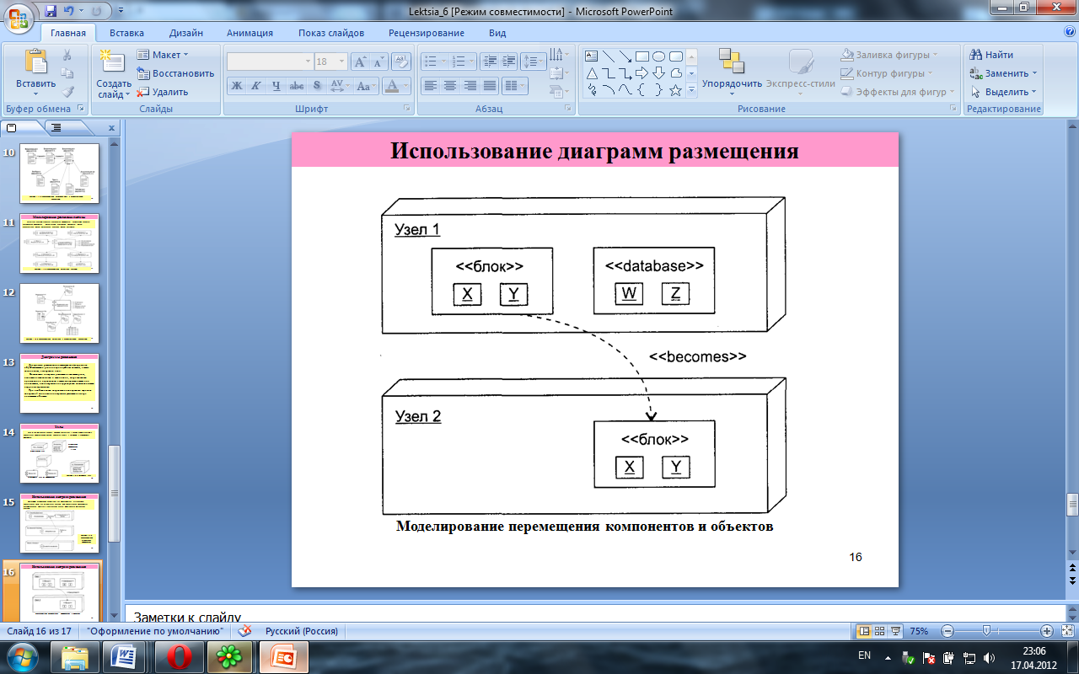Toggle italic formatting (К)

coord(256,86)
